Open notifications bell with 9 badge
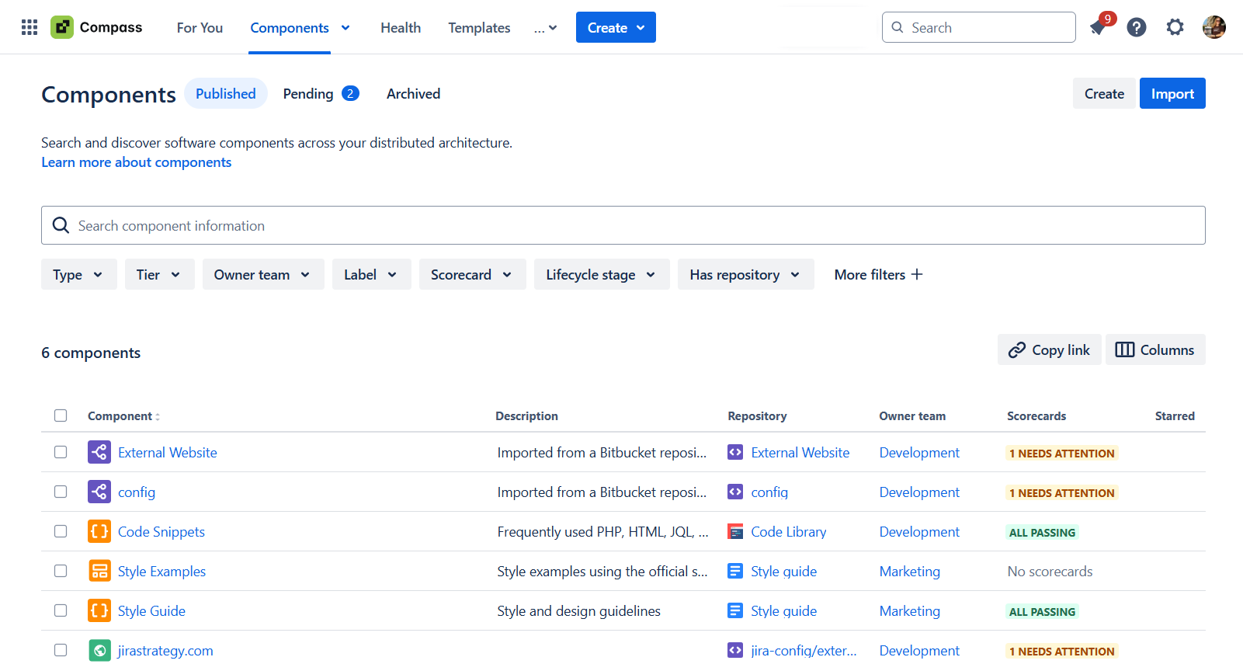Image resolution: width=1243 pixels, height=664 pixels. pos(1099,26)
